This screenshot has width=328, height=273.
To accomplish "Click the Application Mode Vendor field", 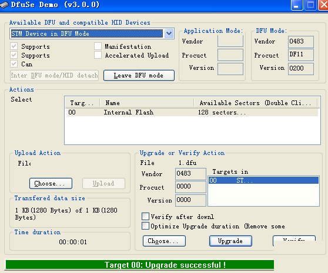I will pos(230,41).
